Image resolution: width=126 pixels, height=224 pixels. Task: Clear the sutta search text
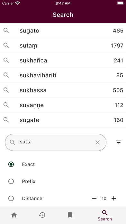98,142
